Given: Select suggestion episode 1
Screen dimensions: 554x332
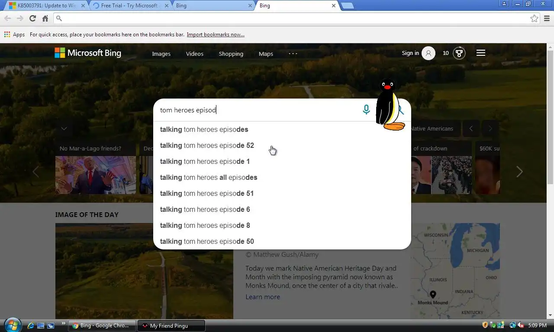Looking at the screenshot, I should click(282, 161).
